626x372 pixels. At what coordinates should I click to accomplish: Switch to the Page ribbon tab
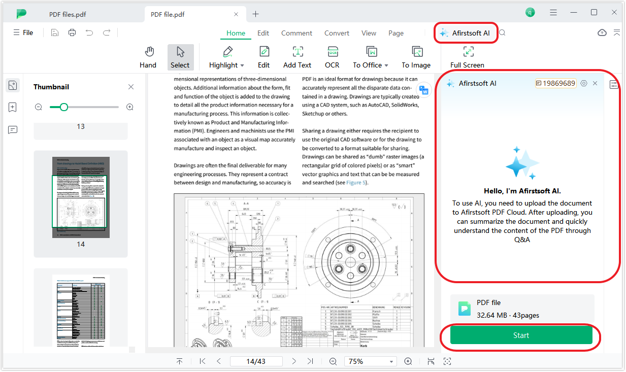click(396, 33)
